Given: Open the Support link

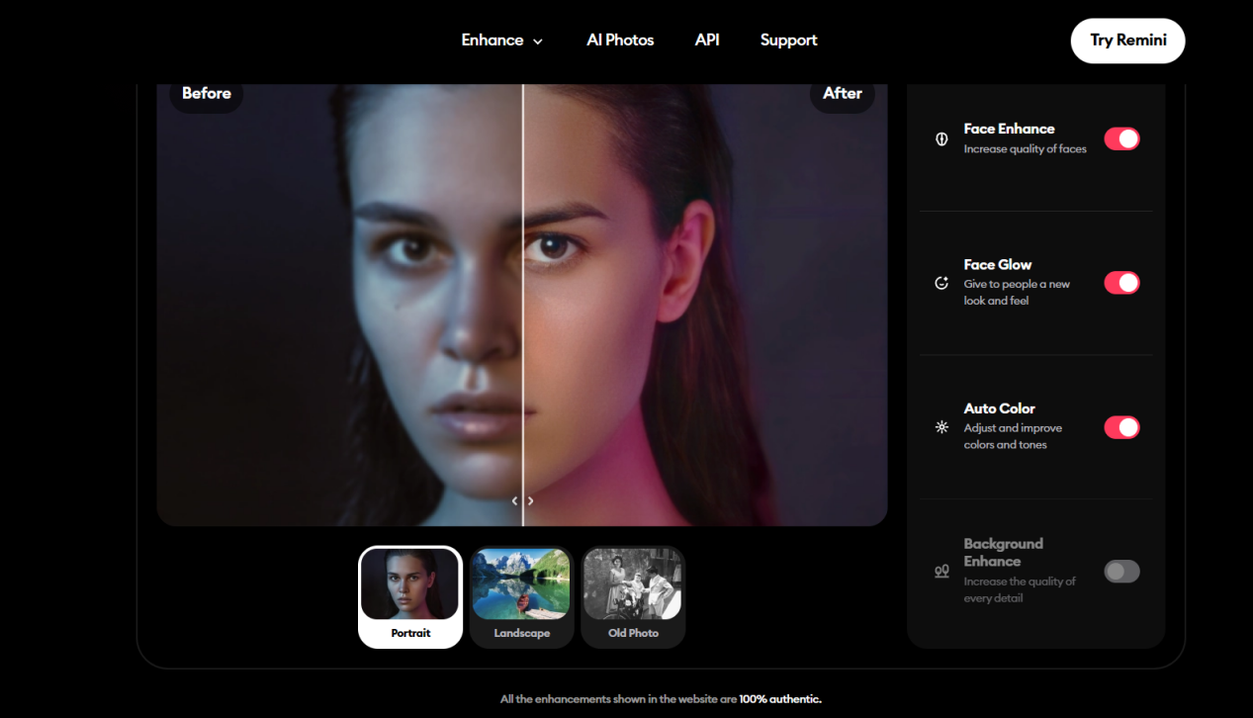Looking at the screenshot, I should (788, 41).
